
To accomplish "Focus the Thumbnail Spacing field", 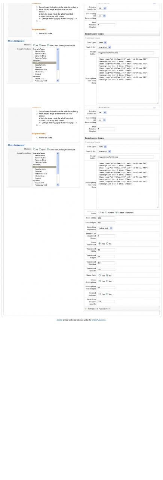I will pos(106,263).
